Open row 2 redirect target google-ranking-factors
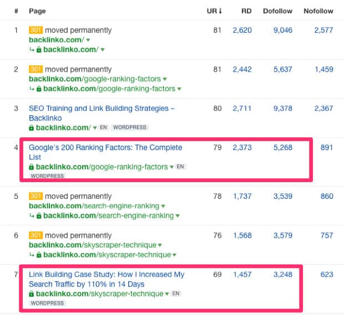The height and width of the screenshot is (315, 344). point(109,89)
